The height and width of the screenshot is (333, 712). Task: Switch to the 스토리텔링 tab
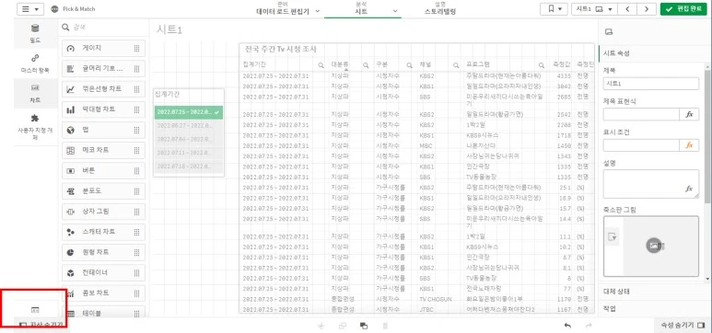440,9
